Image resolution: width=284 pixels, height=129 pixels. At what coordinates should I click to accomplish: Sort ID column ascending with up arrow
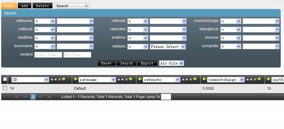[x=52, y=79]
